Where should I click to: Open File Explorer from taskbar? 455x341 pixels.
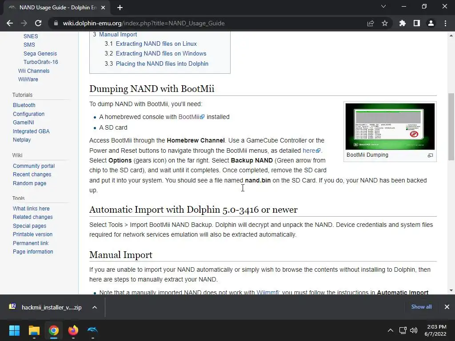click(x=34, y=330)
